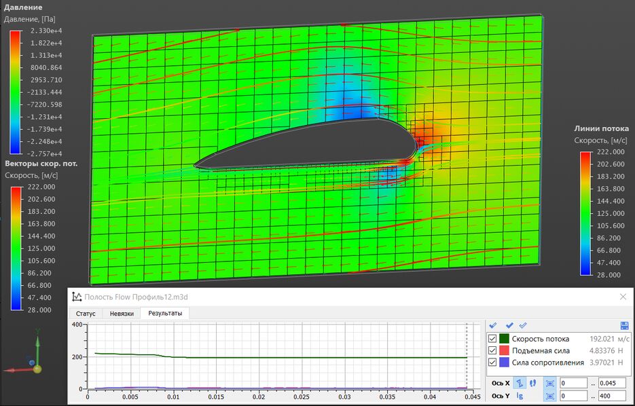Viewport: 635px width, 406px height.
Task: Click the first checkmark icon above the legend
Action: click(493, 326)
